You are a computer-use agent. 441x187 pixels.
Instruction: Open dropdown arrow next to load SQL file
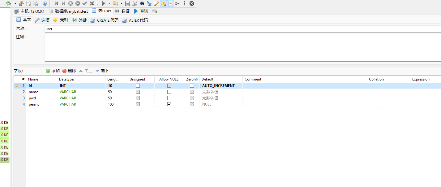pos(122,3)
